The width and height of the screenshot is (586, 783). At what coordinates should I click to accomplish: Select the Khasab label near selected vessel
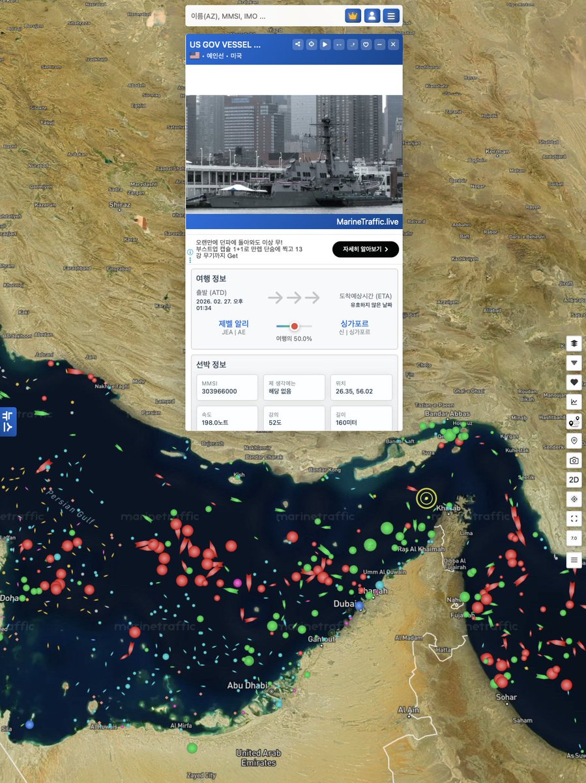(x=448, y=508)
